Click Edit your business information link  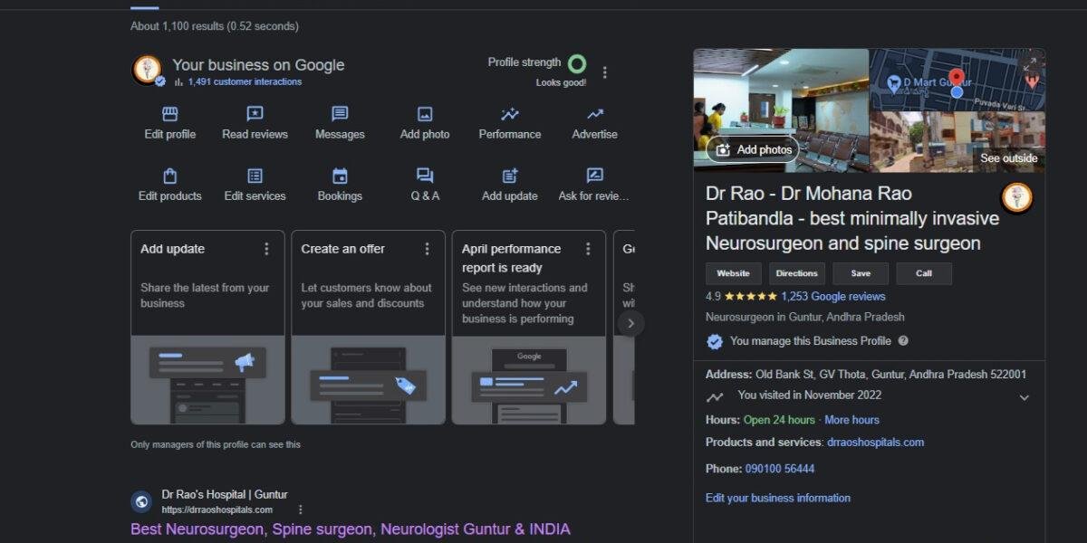pyautogui.click(x=778, y=498)
